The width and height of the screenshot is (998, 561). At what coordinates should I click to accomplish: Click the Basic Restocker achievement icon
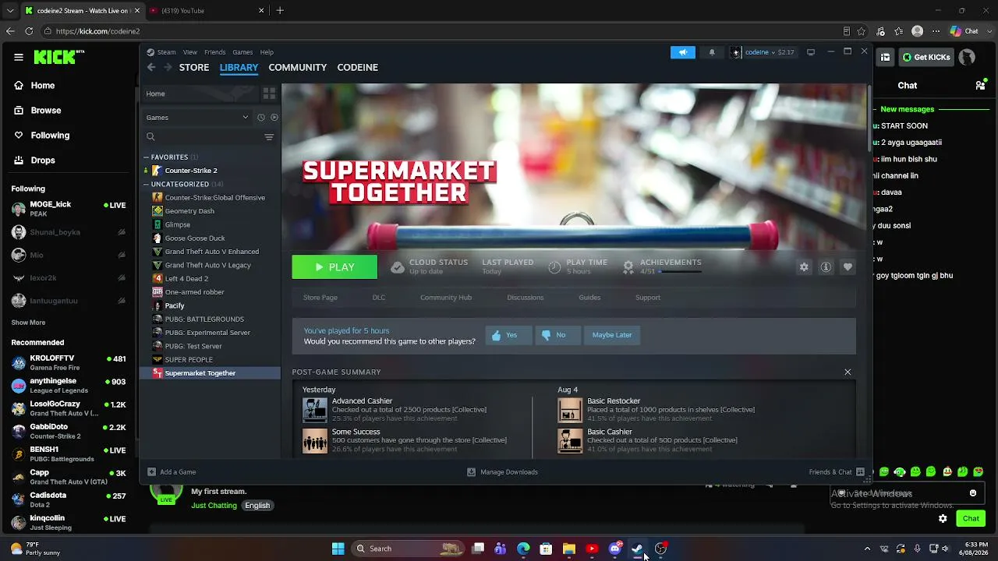(x=570, y=410)
